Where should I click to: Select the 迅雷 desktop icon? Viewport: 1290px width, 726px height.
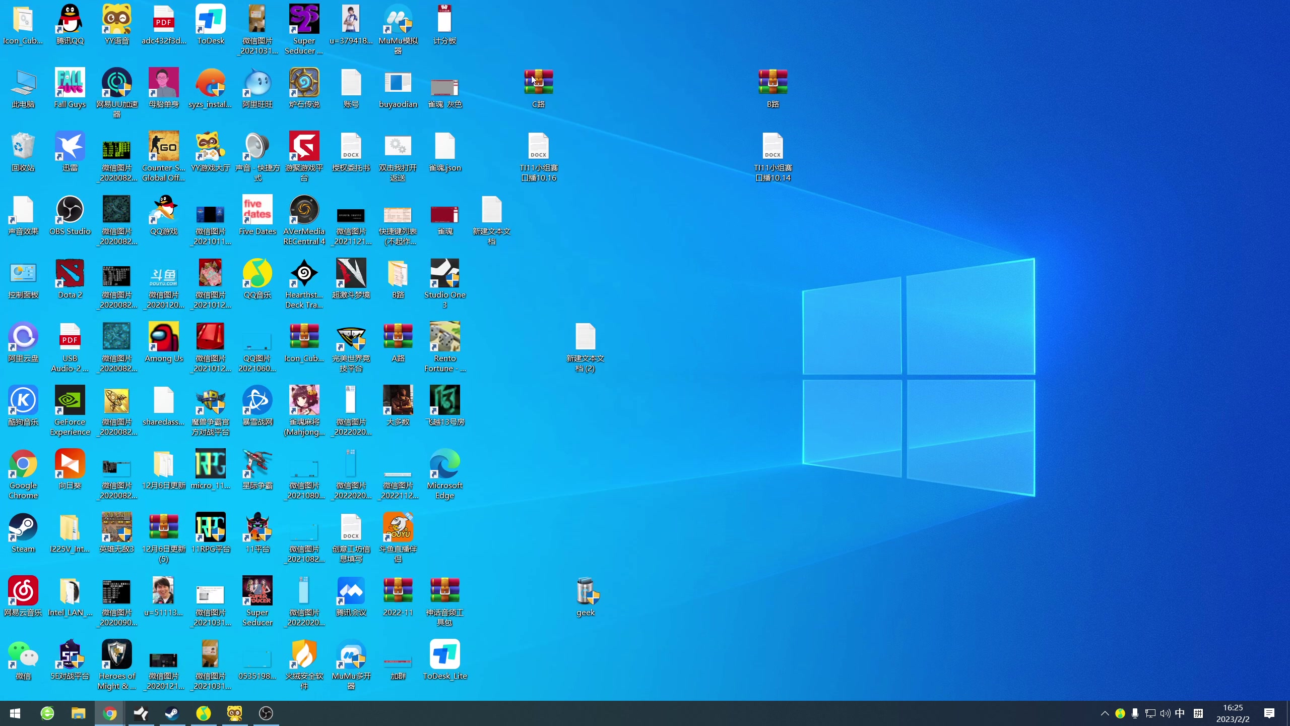70,152
